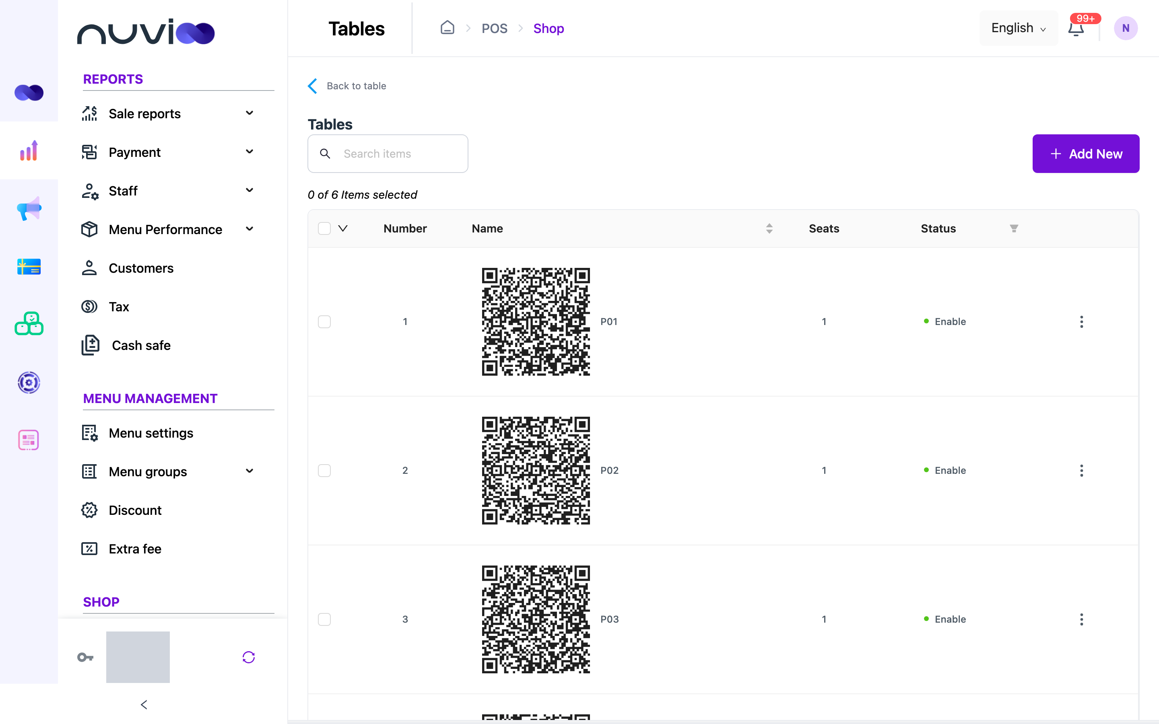
Task: Check the checkbox for table row 3
Action: [x=324, y=619]
